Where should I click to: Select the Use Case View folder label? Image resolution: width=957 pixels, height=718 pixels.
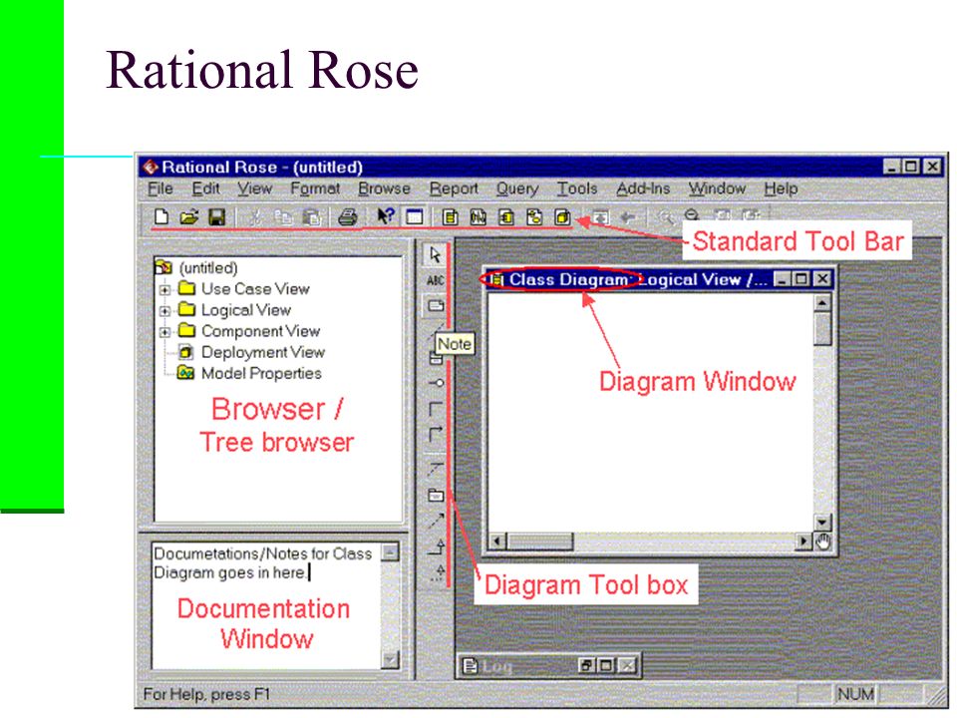tap(255, 289)
